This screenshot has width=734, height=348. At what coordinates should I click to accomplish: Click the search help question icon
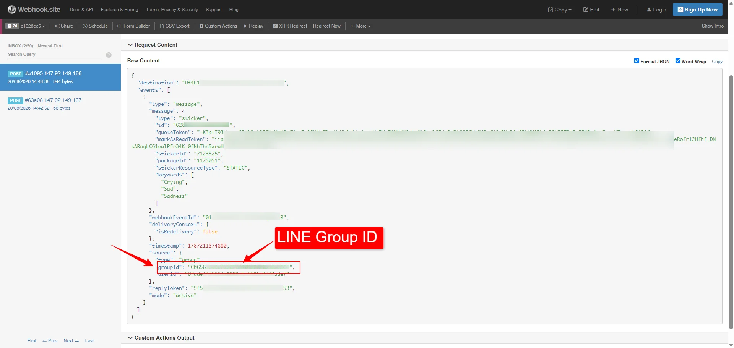109,55
